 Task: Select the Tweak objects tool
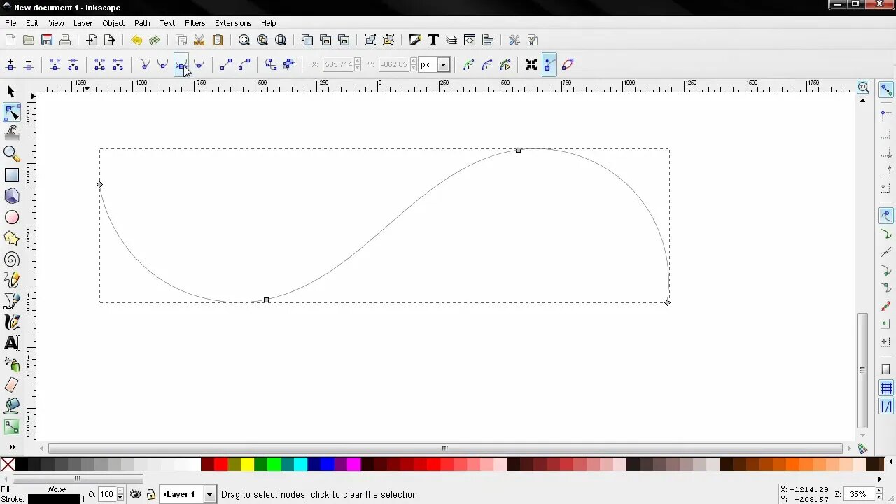point(11,132)
